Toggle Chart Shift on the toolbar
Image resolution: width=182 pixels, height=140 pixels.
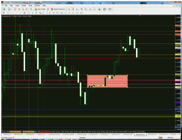95,9
